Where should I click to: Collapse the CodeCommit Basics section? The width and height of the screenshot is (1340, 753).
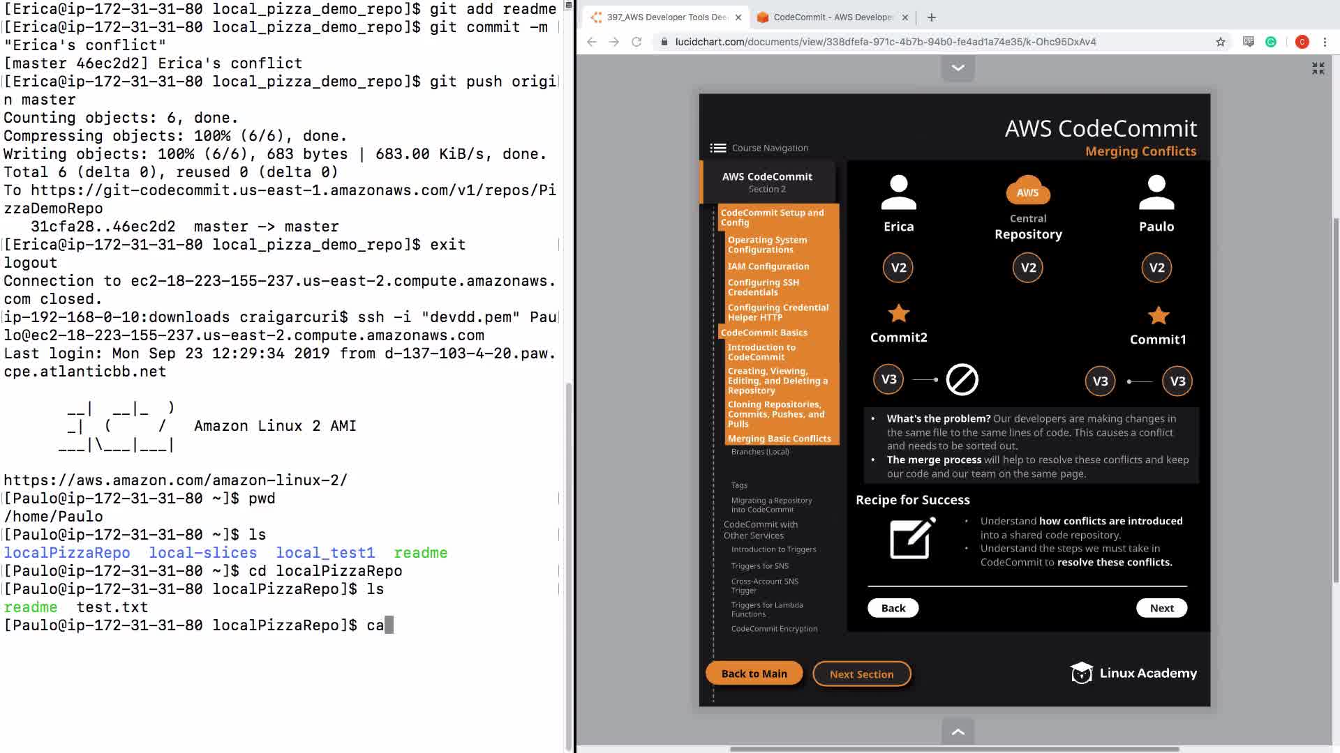point(764,333)
